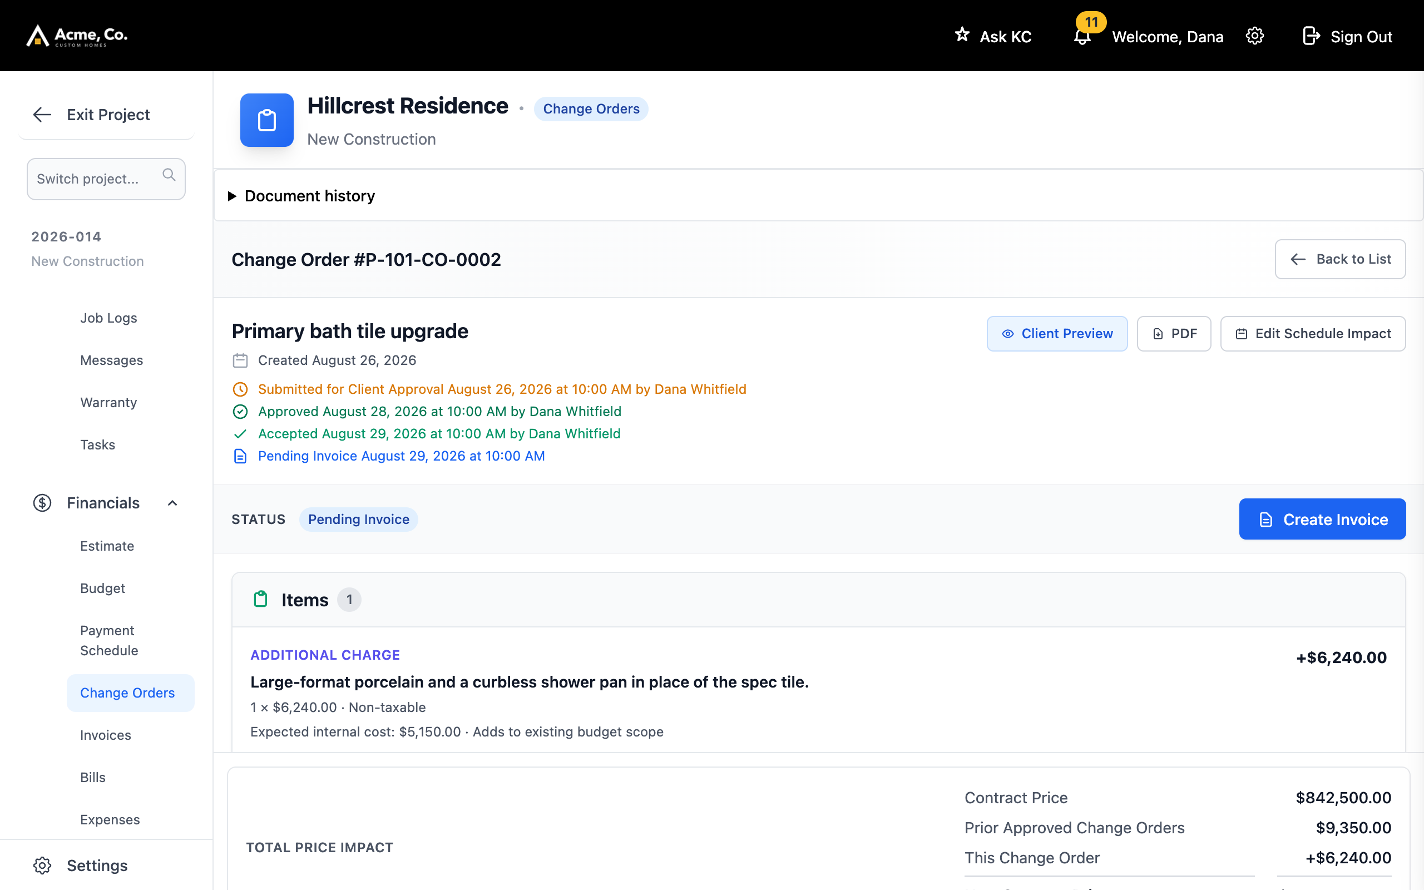This screenshot has height=890, width=1424.
Task: Open Job Logs in the sidebar
Action: tap(108, 318)
